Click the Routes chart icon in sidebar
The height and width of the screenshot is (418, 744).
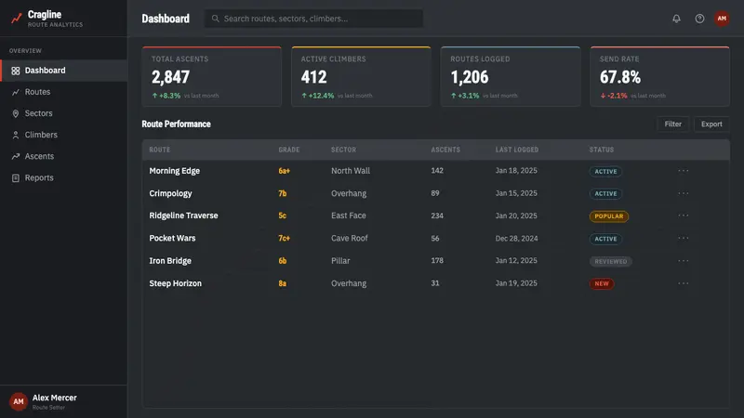[16, 92]
